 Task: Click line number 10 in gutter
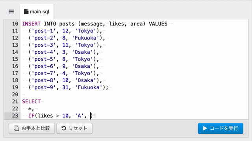[x=15, y=24]
